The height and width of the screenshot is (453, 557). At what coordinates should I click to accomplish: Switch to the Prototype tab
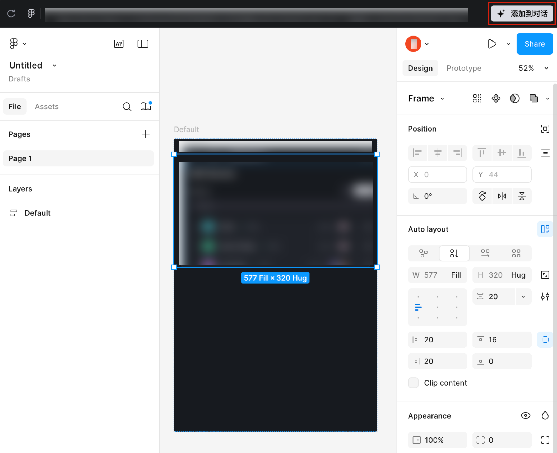464,68
